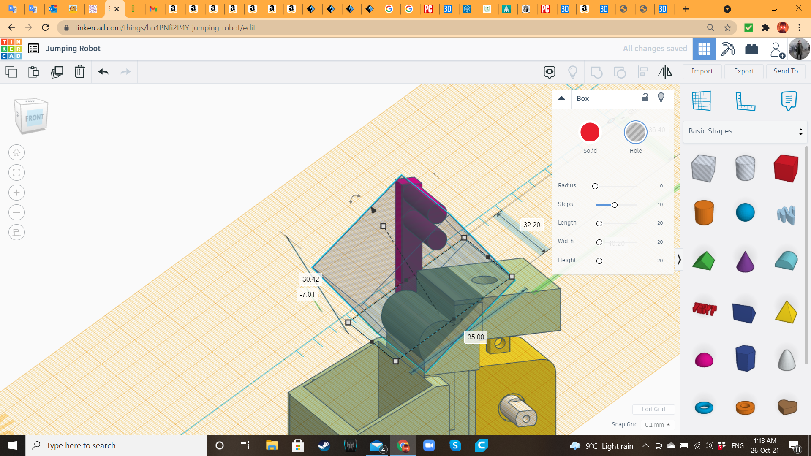The image size is (811, 456).
Task: Open the Steam taskbar icon
Action: point(324,445)
